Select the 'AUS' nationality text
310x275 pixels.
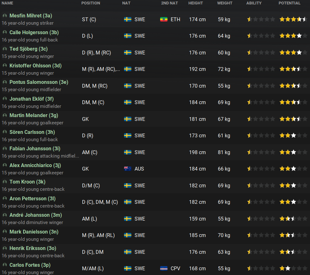(139, 169)
